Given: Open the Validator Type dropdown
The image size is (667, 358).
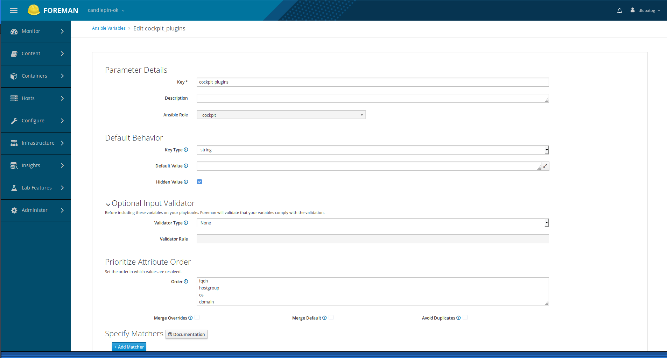Looking at the screenshot, I should [x=373, y=223].
